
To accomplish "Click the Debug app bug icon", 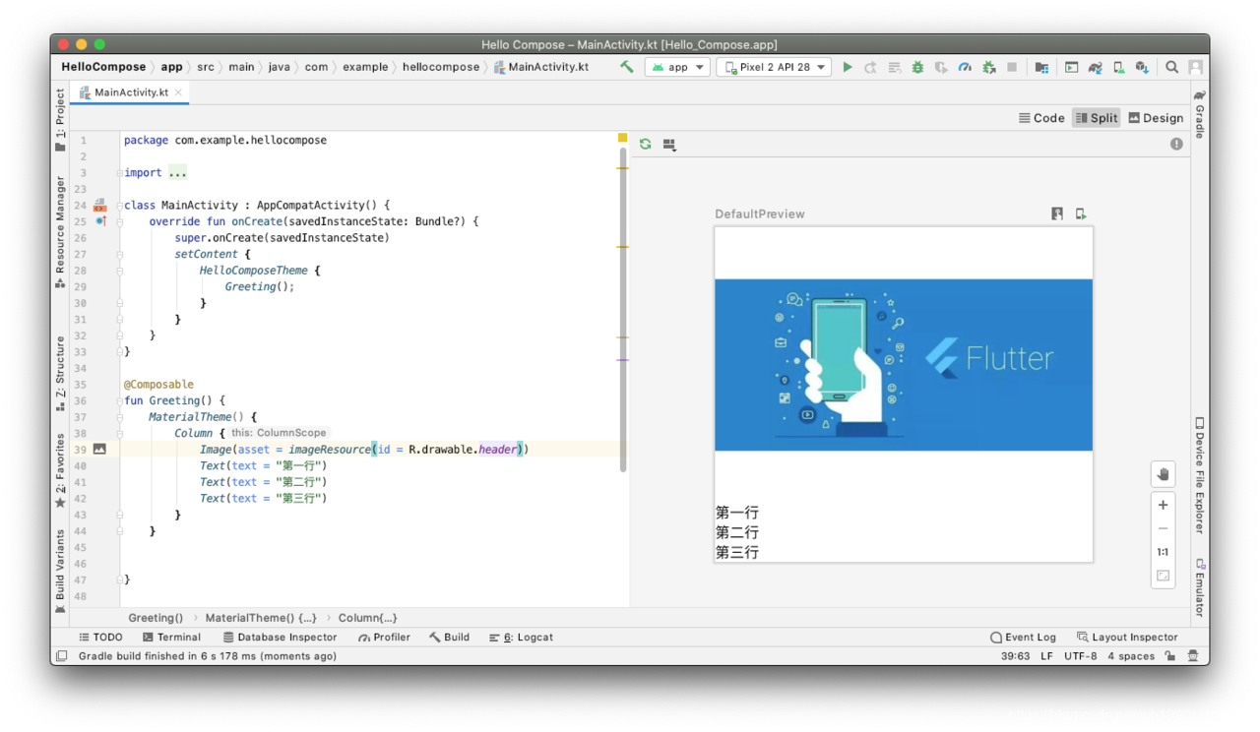I will (917, 67).
